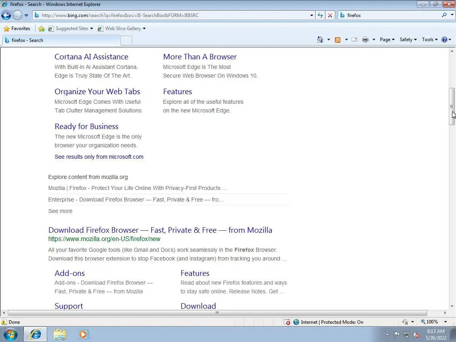Click popup blocked icon in status bar

point(287,322)
